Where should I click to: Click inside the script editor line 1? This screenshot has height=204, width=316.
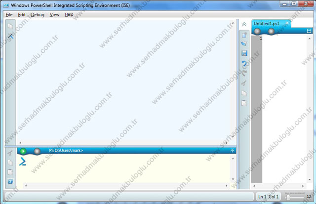click(284, 38)
